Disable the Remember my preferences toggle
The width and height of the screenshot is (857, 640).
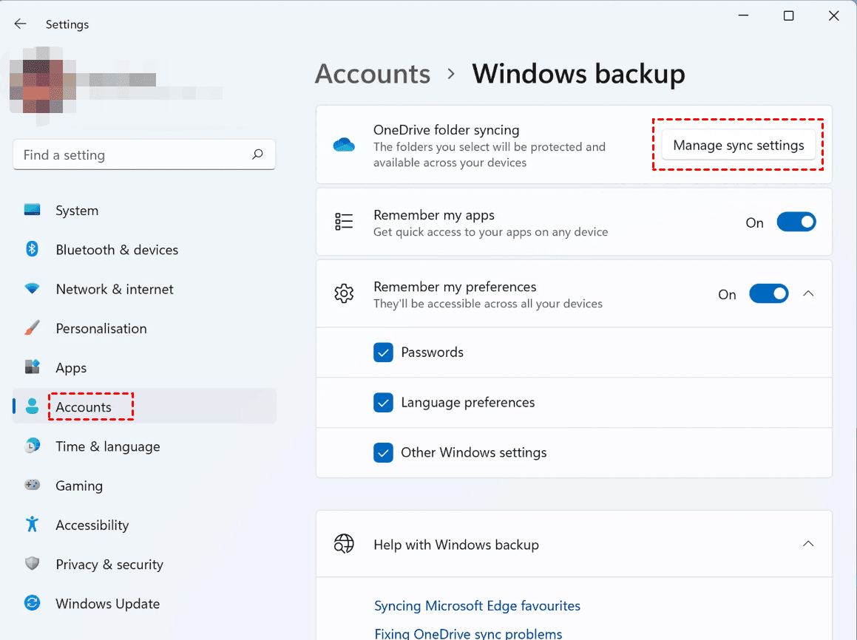point(769,294)
